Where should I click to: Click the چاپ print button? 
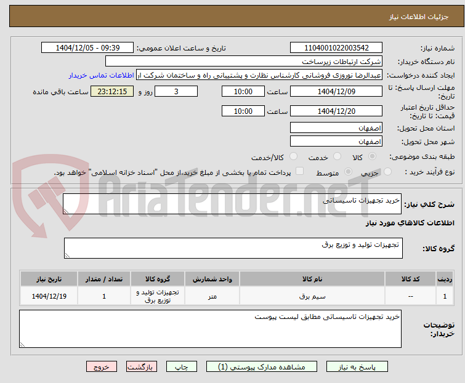click(182, 367)
